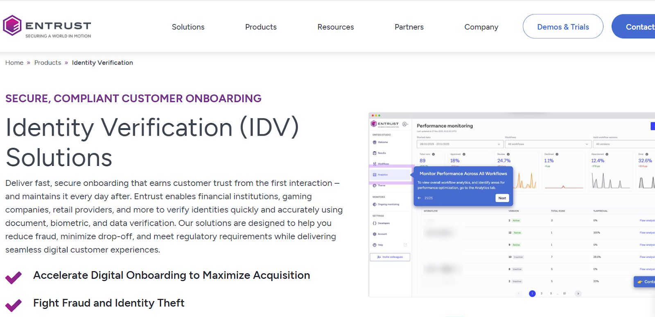Open Workflows in the dashboard sidebar
The width and height of the screenshot is (655, 317).
(x=381, y=164)
